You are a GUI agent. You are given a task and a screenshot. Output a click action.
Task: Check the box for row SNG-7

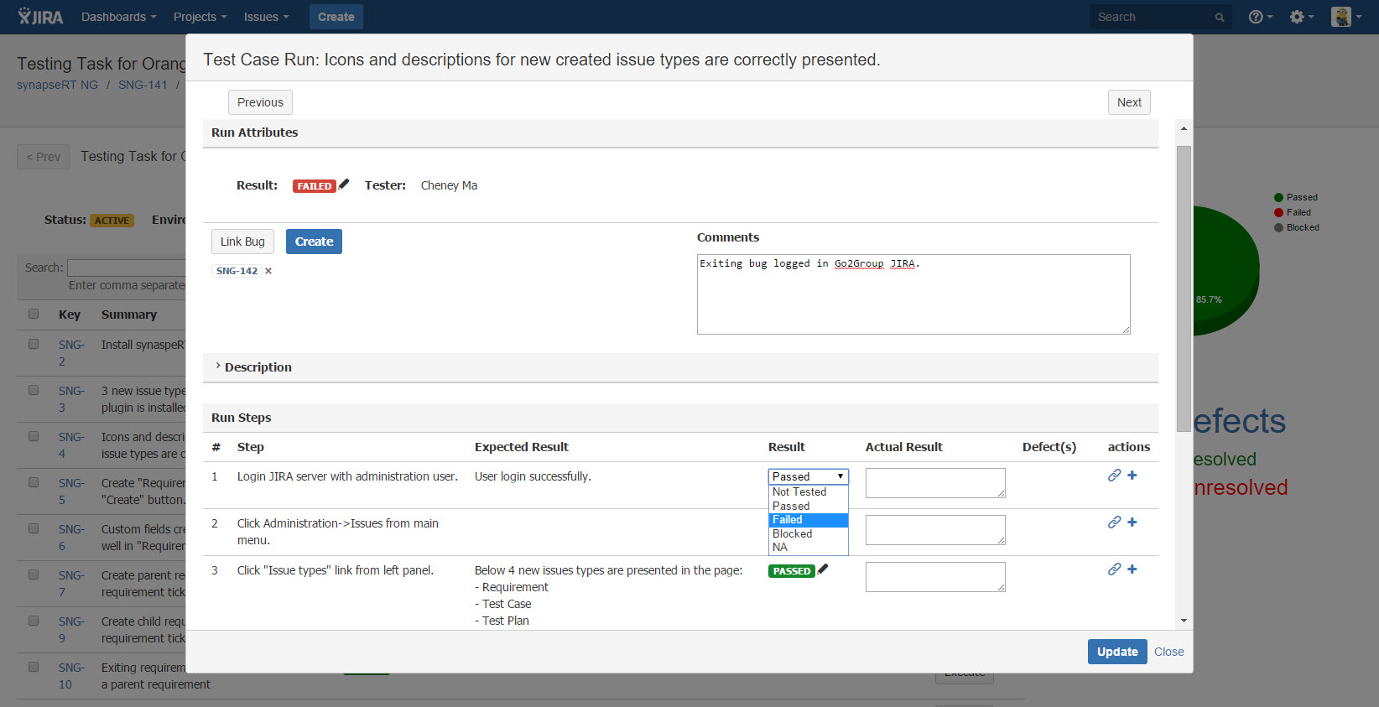(34, 574)
